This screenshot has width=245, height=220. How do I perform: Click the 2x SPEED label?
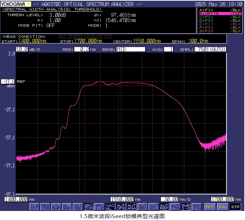71,37
